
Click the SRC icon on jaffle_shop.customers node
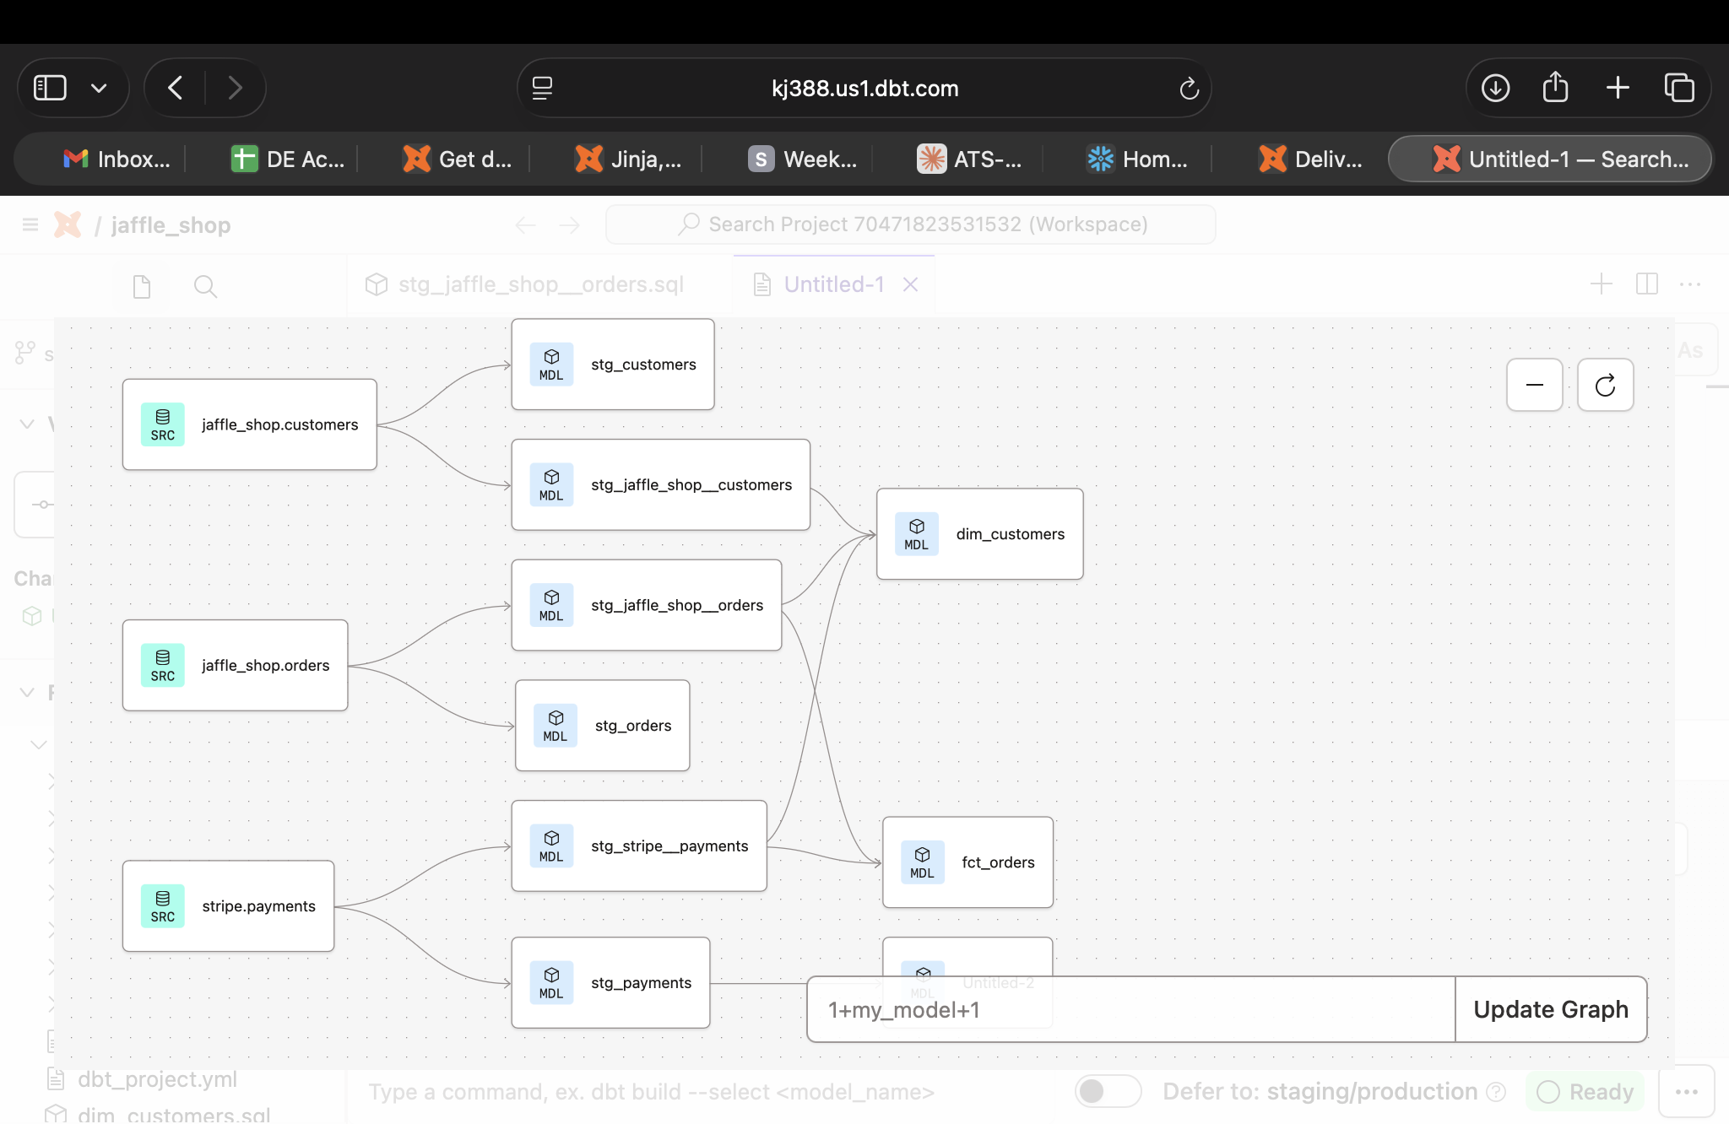coord(162,424)
